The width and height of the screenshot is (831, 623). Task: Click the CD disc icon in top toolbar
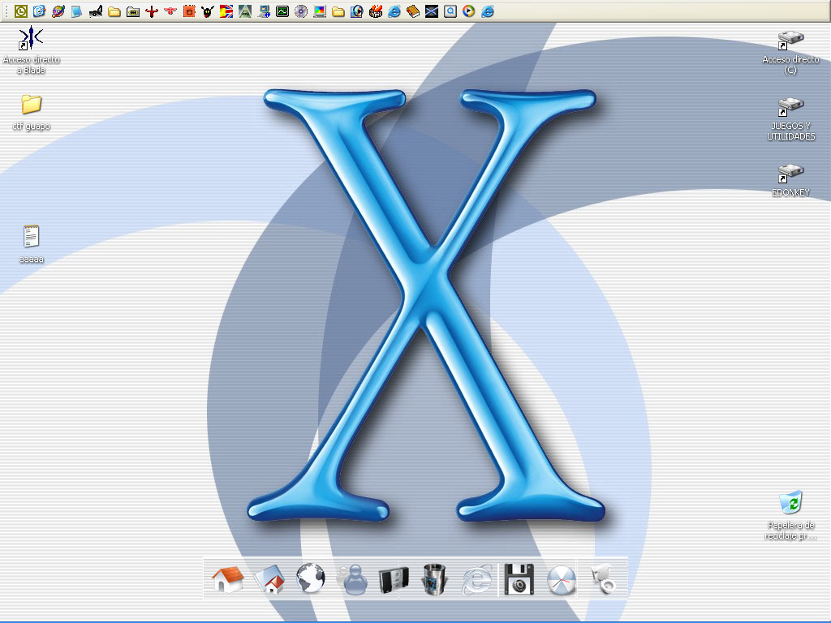coord(301,11)
